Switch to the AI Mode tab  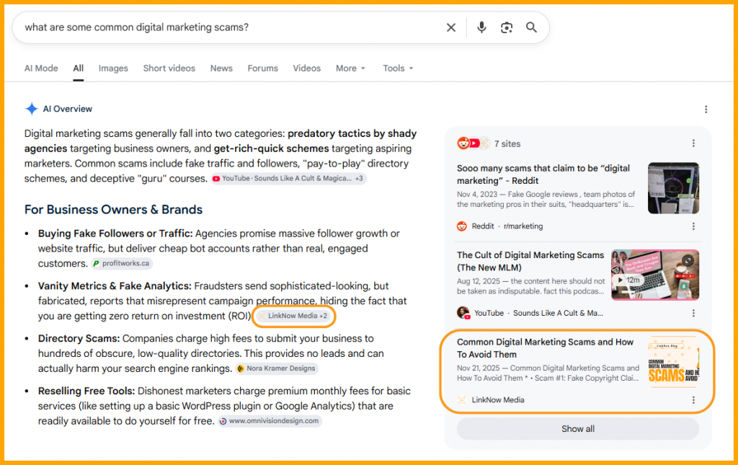pos(41,68)
